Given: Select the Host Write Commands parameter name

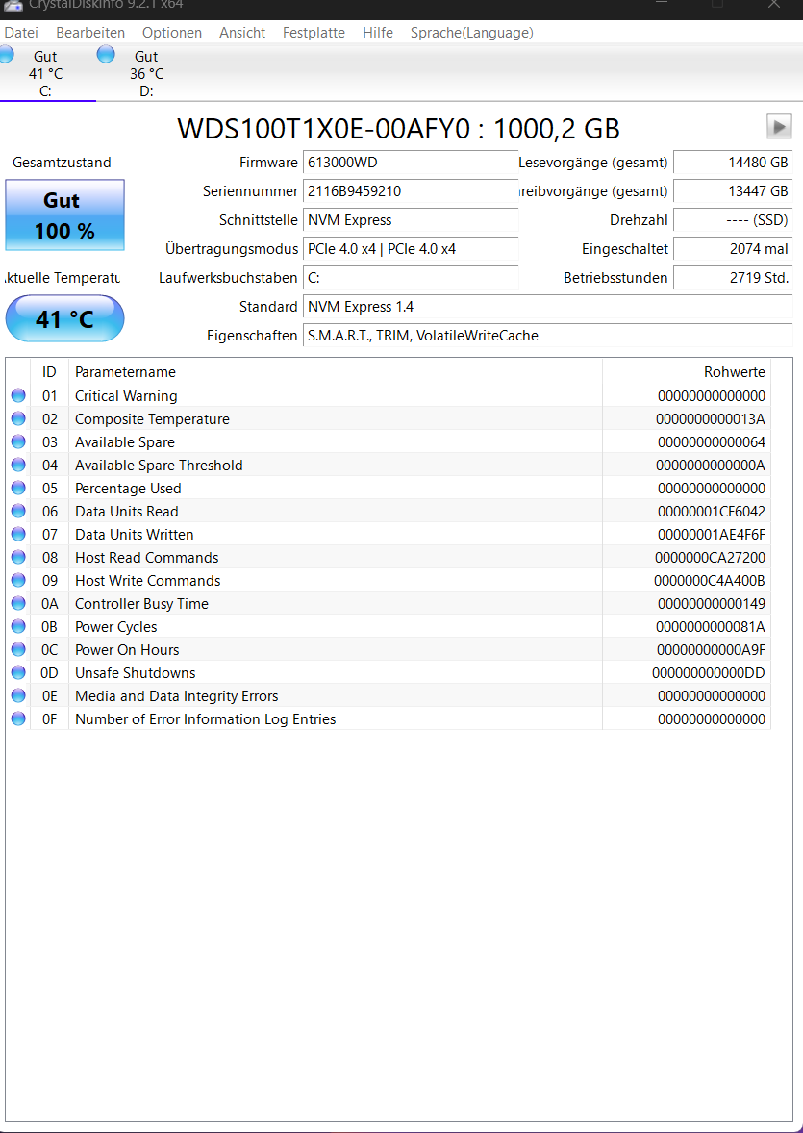Looking at the screenshot, I should point(147,581).
